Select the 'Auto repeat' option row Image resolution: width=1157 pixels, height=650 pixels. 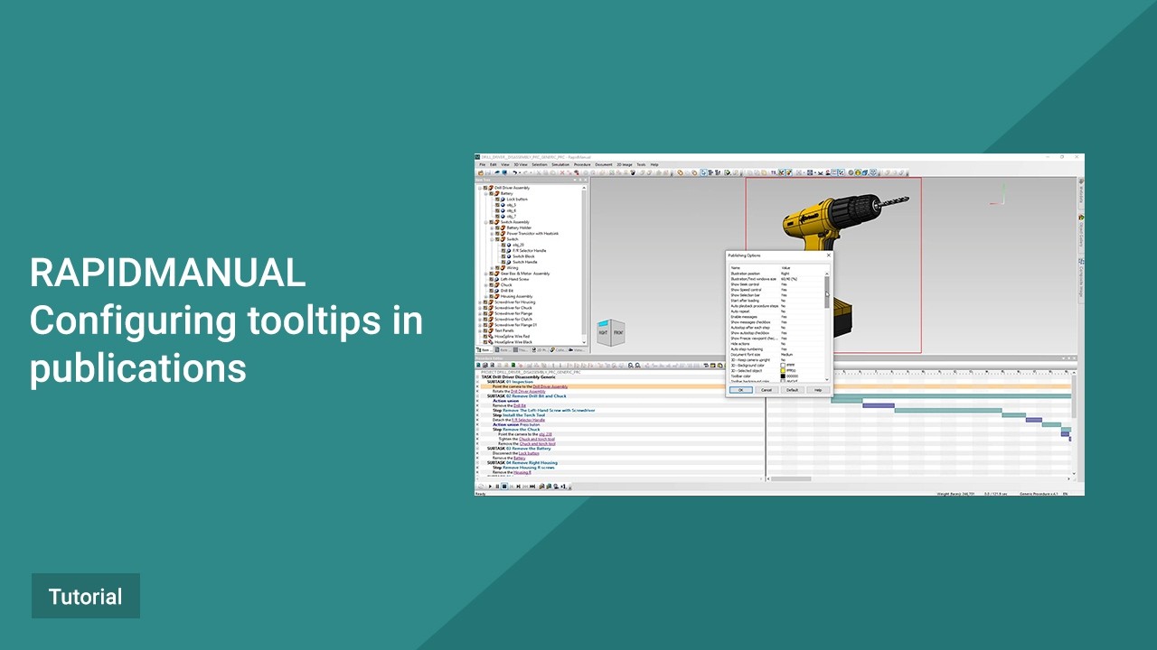[x=776, y=311]
